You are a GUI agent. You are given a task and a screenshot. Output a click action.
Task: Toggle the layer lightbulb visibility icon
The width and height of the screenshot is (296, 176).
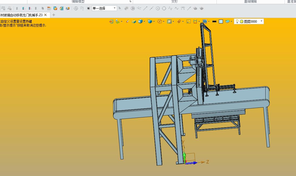(x=237, y=22)
